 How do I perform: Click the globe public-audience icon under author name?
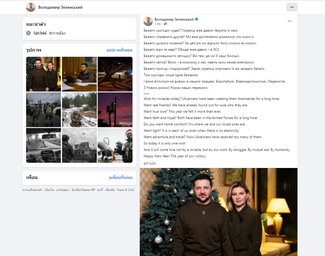point(165,24)
